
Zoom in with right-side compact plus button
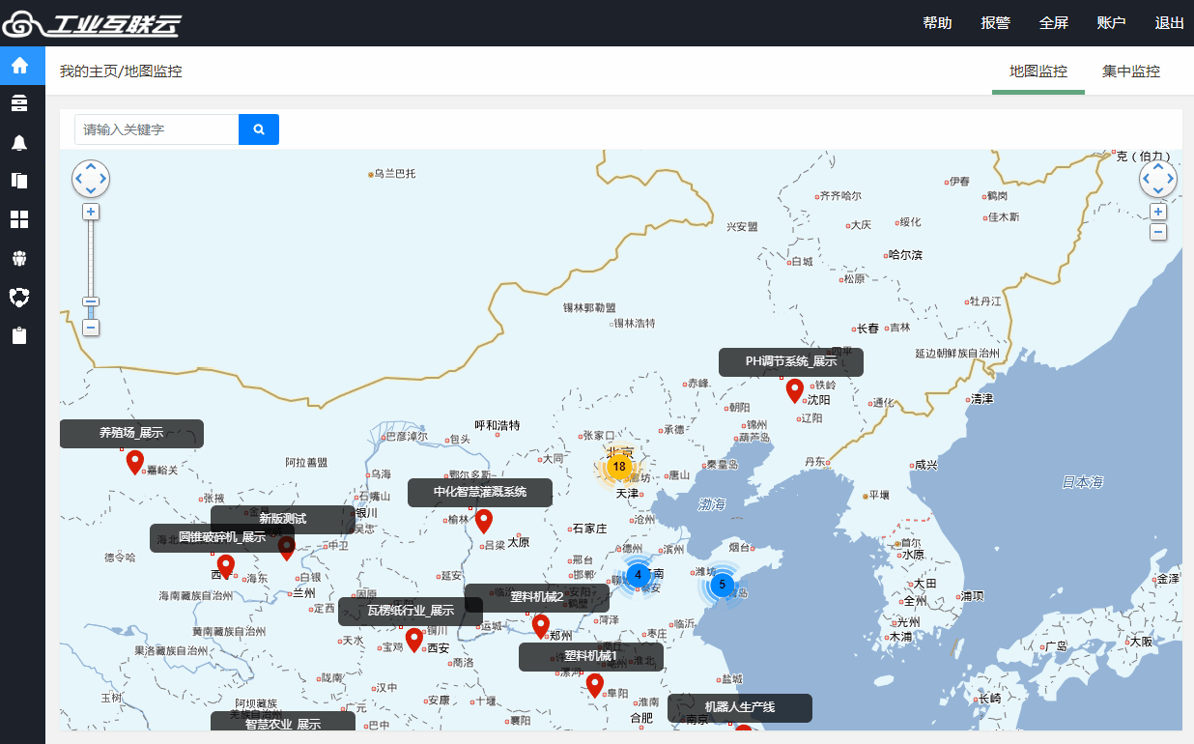pyautogui.click(x=1158, y=212)
